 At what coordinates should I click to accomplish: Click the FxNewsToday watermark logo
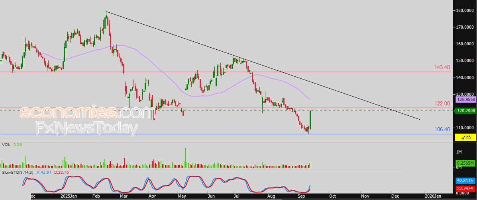click(86, 128)
